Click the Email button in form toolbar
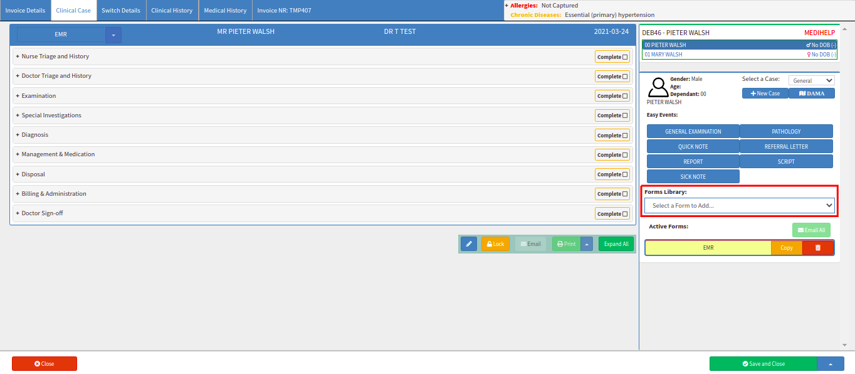The width and height of the screenshot is (855, 374). (x=530, y=244)
